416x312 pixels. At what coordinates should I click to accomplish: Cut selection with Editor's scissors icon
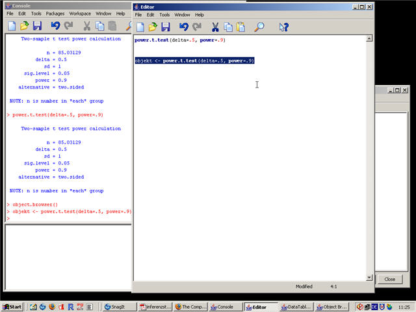pyautogui.click(x=214, y=27)
